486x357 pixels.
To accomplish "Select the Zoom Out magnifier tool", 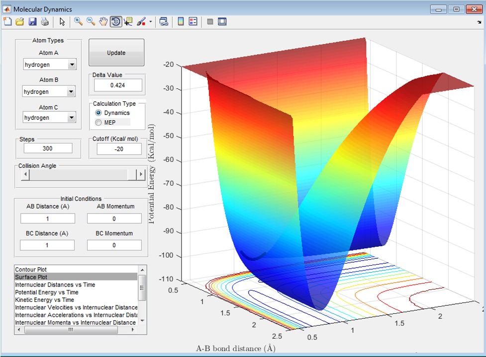I will 91,21.
